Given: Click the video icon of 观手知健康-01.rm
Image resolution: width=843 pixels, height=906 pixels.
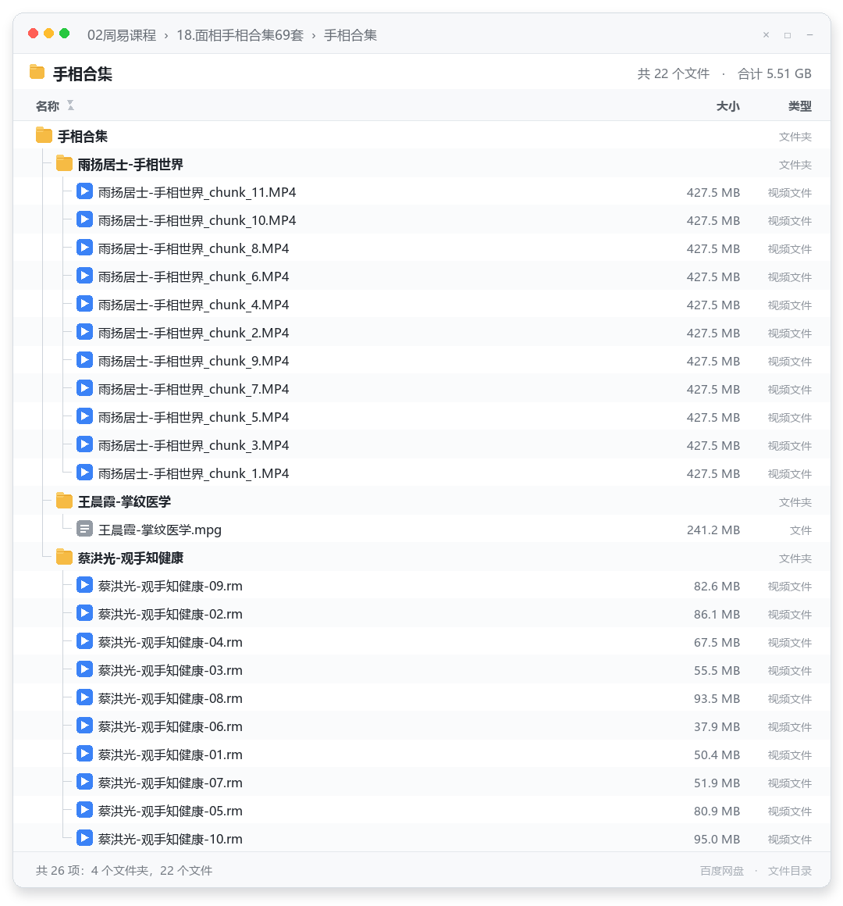Looking at the screenshot, I should (84, 754).
